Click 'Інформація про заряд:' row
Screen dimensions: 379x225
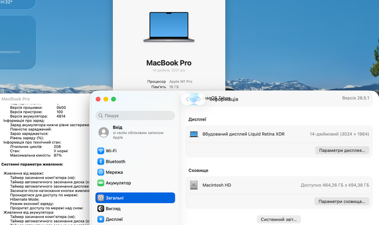(x=24, y=121)
